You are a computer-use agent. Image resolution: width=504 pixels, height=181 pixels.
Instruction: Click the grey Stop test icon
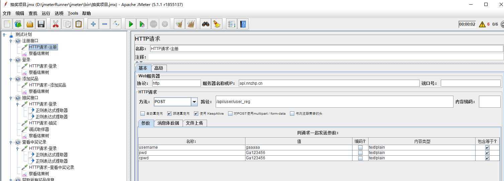point(154,24)
